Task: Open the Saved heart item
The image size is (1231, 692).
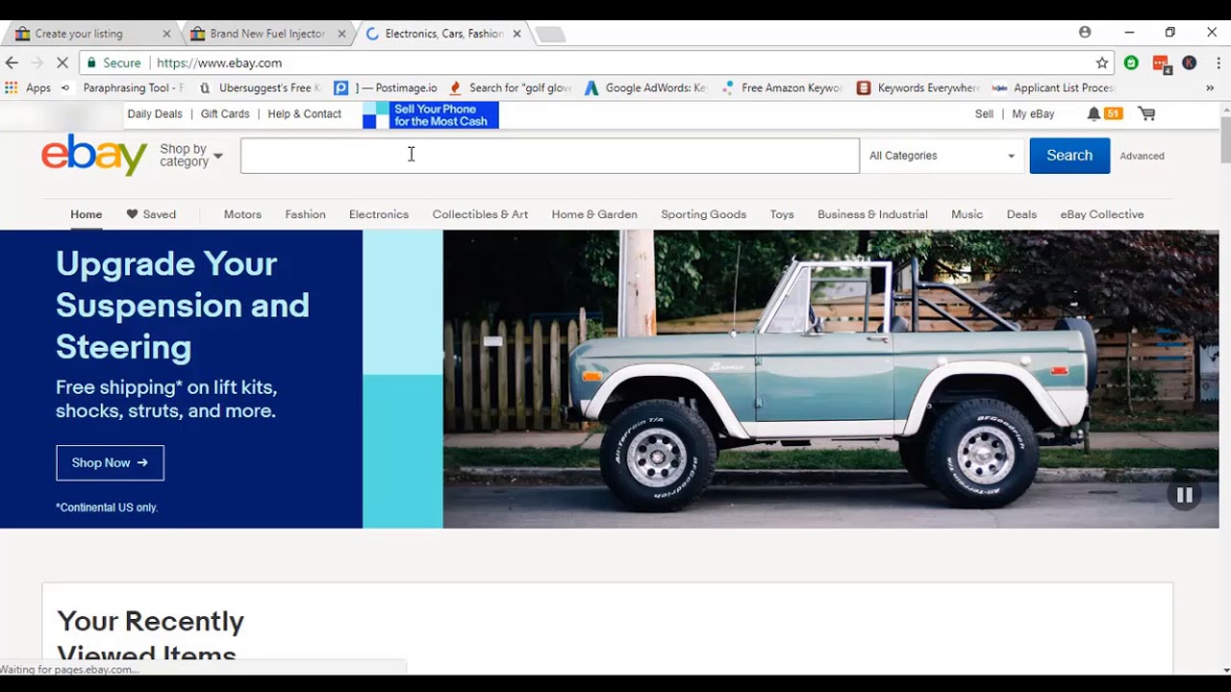Action: [x=151, y=214]
